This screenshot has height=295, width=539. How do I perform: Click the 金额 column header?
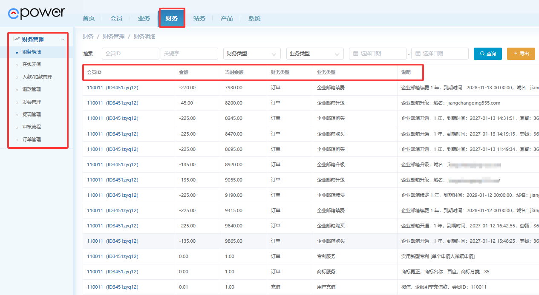point(183,72)
